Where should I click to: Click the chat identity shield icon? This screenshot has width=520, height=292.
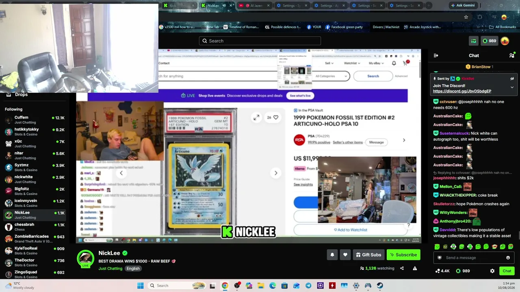(439, 258)
